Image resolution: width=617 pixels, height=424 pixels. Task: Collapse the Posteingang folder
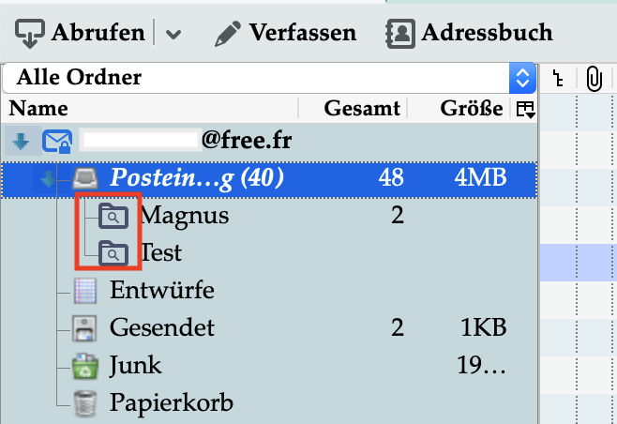[x=48, y=177]
